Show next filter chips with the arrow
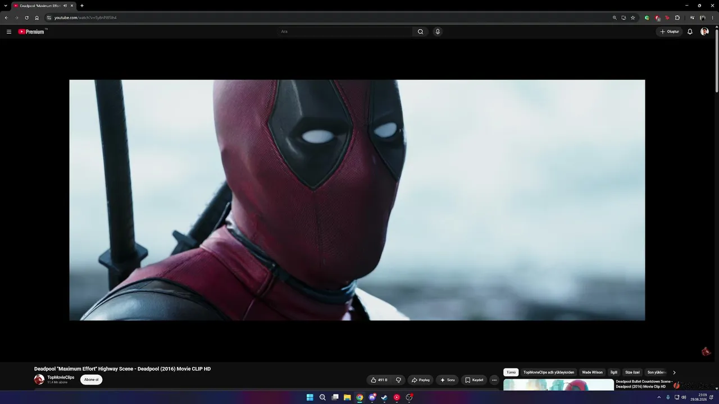This screenshot has width=719, height=404. pyautogui.click(x=674, y=372)
